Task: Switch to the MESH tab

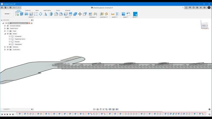Action: point(37,10)
